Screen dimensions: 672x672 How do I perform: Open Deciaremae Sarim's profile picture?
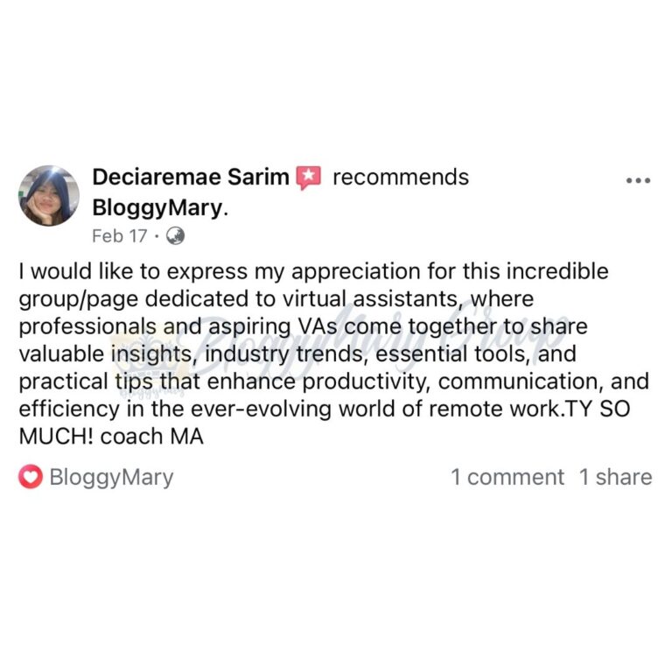(x=49, y=195)
